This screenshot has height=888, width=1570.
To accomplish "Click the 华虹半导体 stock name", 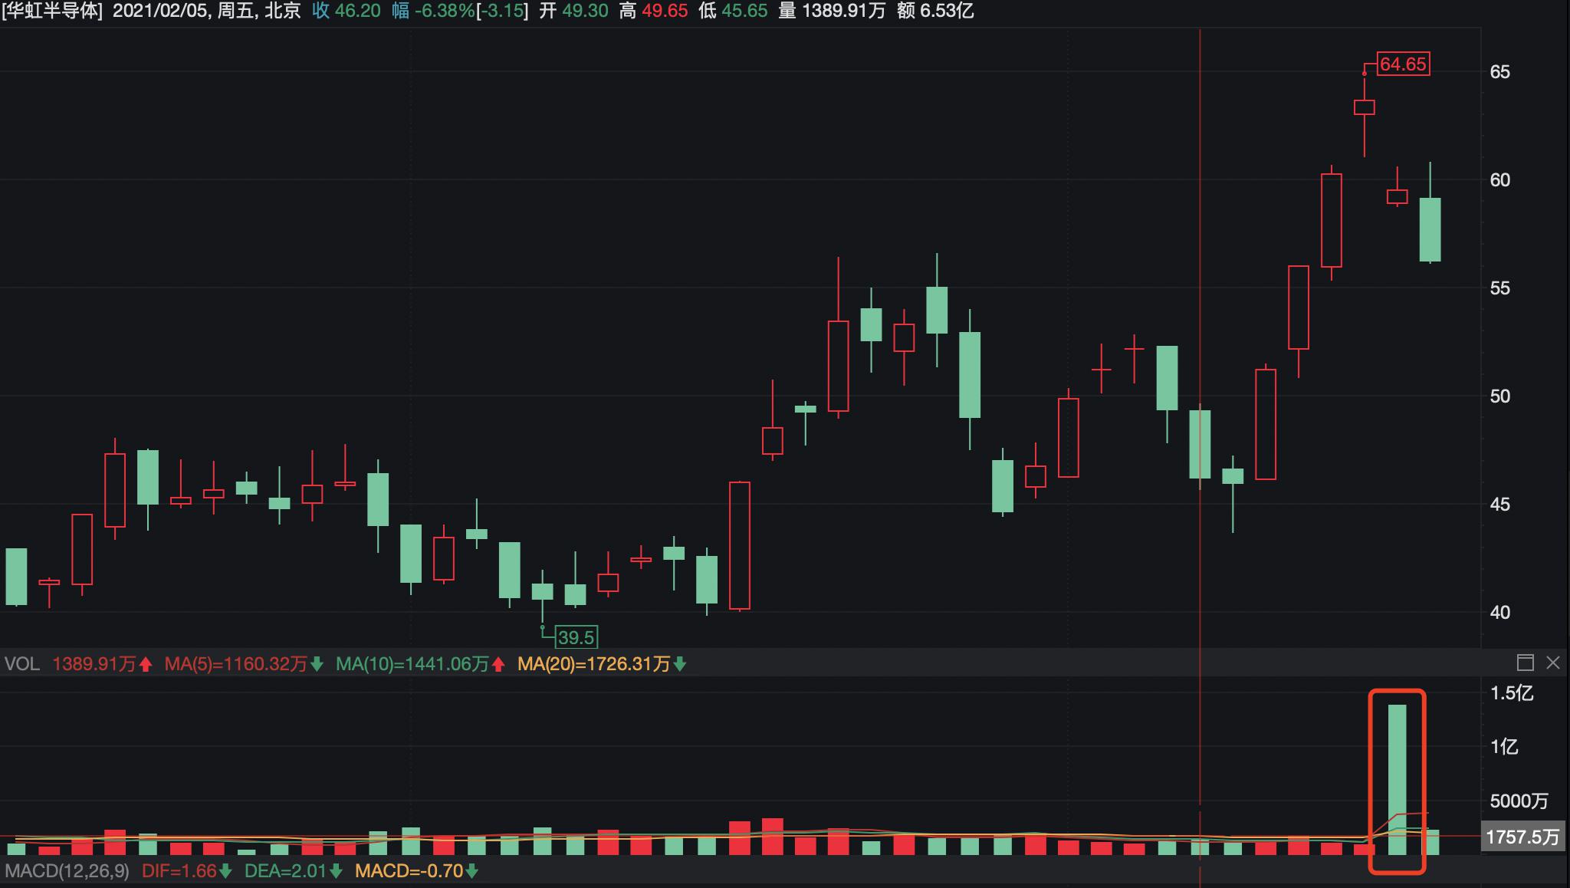I will pyautogui.click(x=52, y=11).
